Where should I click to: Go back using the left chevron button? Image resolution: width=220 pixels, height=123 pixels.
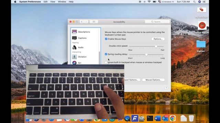tap(82, 22)
